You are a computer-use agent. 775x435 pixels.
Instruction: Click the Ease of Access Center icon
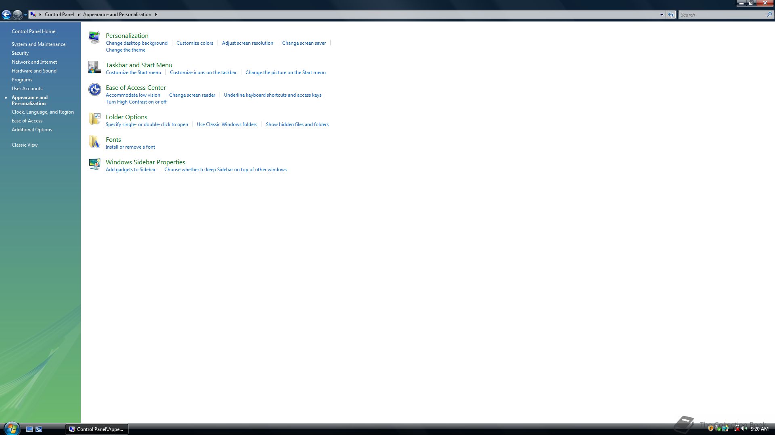coord(94,89)
